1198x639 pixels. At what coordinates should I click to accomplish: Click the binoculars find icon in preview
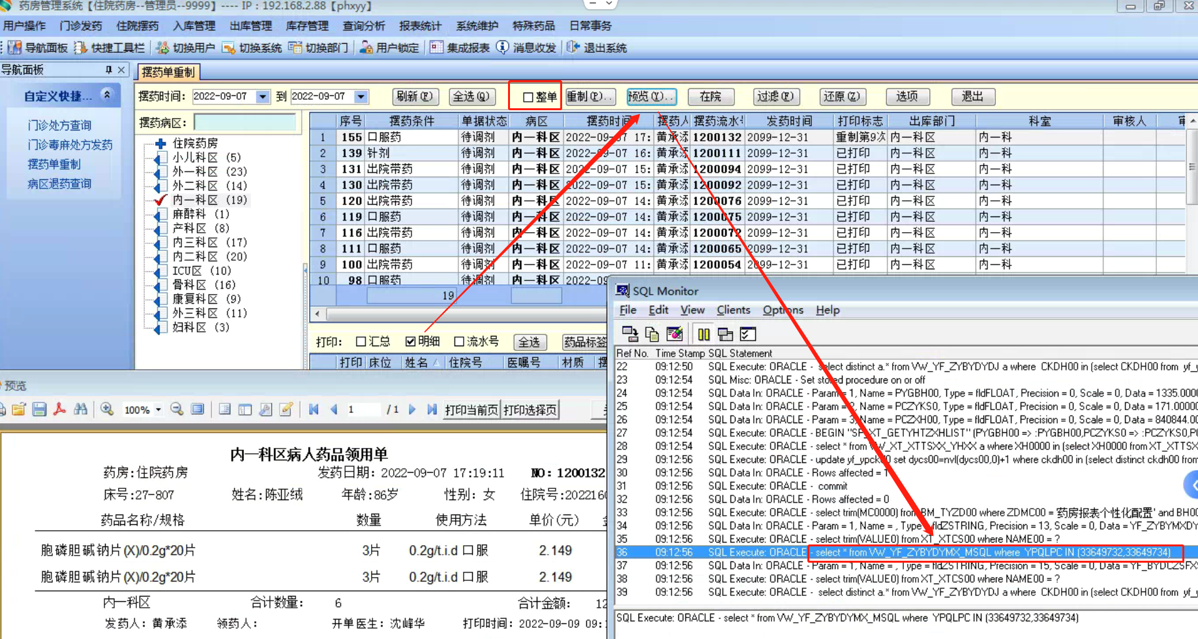click(81, 409)
